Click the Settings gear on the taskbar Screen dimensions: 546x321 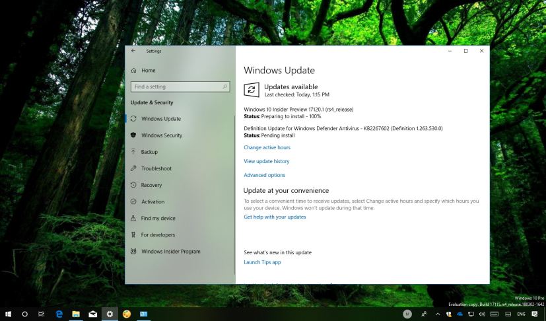pyautogui.click(x=110, y=314)
